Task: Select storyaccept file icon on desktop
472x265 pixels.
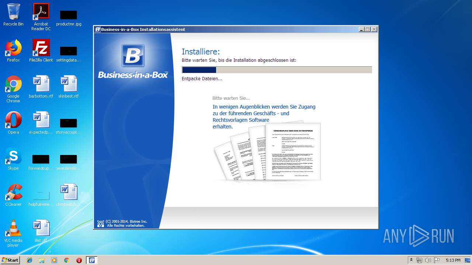Action: (69, 126)
